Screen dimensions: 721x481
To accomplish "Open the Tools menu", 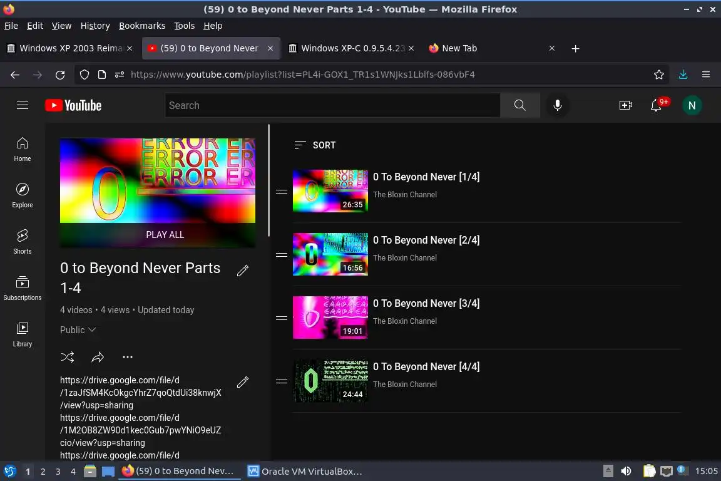I will coord(185,26).
